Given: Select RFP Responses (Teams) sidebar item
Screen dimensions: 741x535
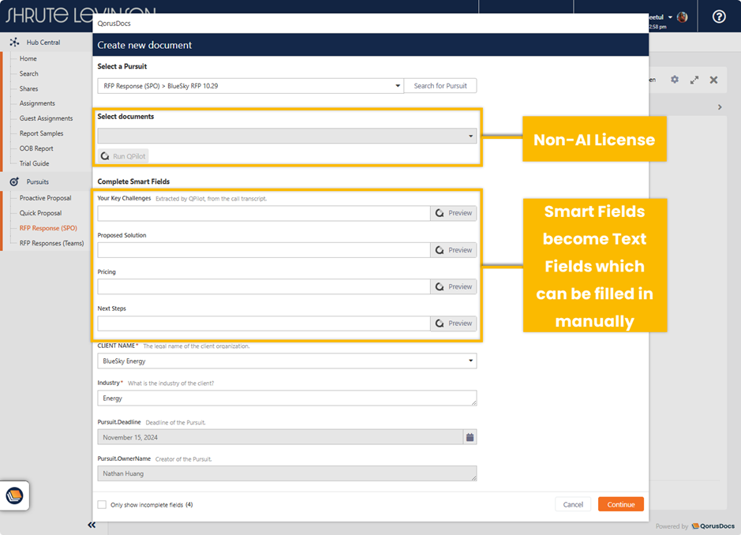Looking at the screenshot, I should coord(51,243).
